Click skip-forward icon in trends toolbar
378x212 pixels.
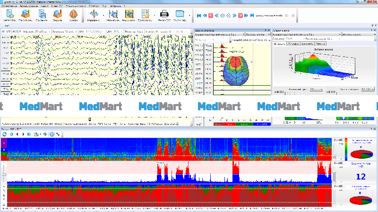pyautogui.click(x=29, y=134)
